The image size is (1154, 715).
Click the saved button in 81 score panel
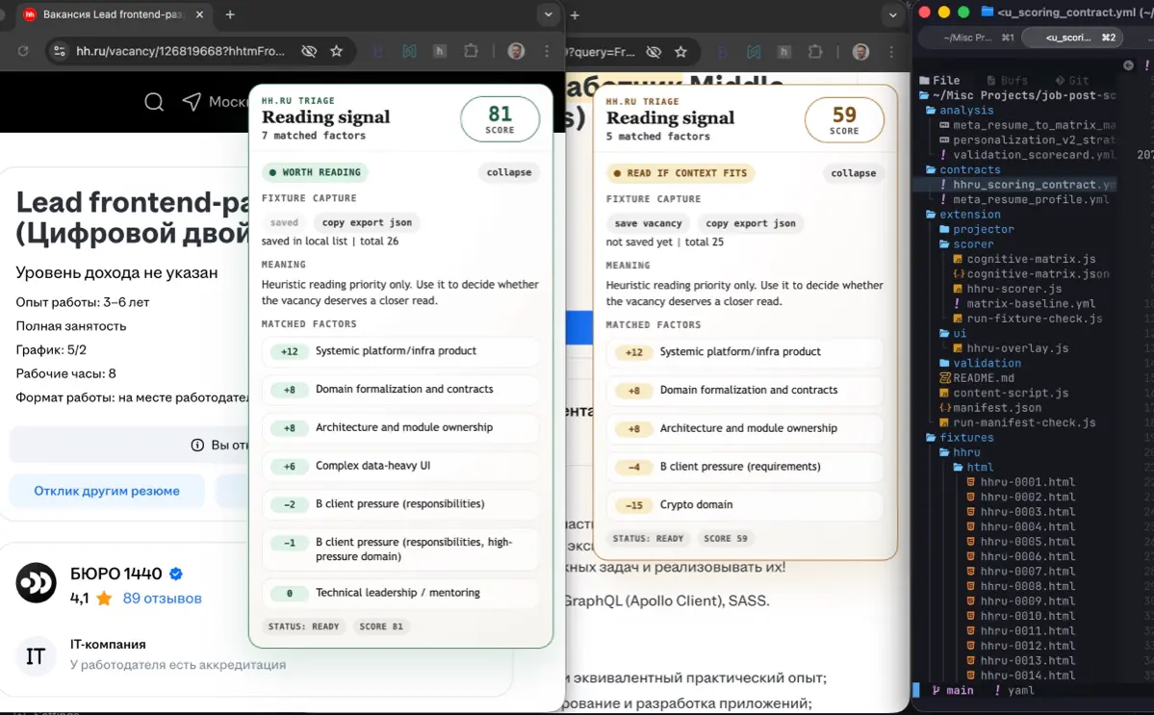tap(284, 222)
